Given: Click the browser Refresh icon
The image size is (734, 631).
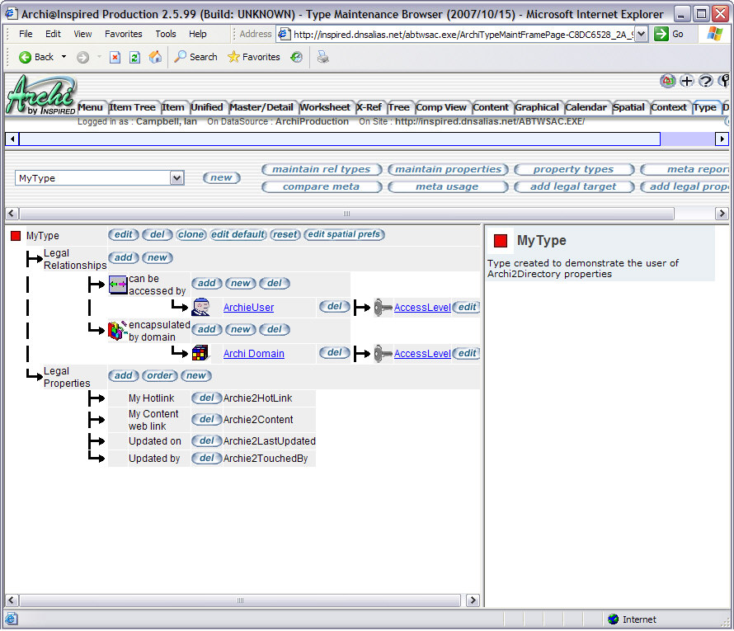Looking at the screenshot, I should (135, 57).
